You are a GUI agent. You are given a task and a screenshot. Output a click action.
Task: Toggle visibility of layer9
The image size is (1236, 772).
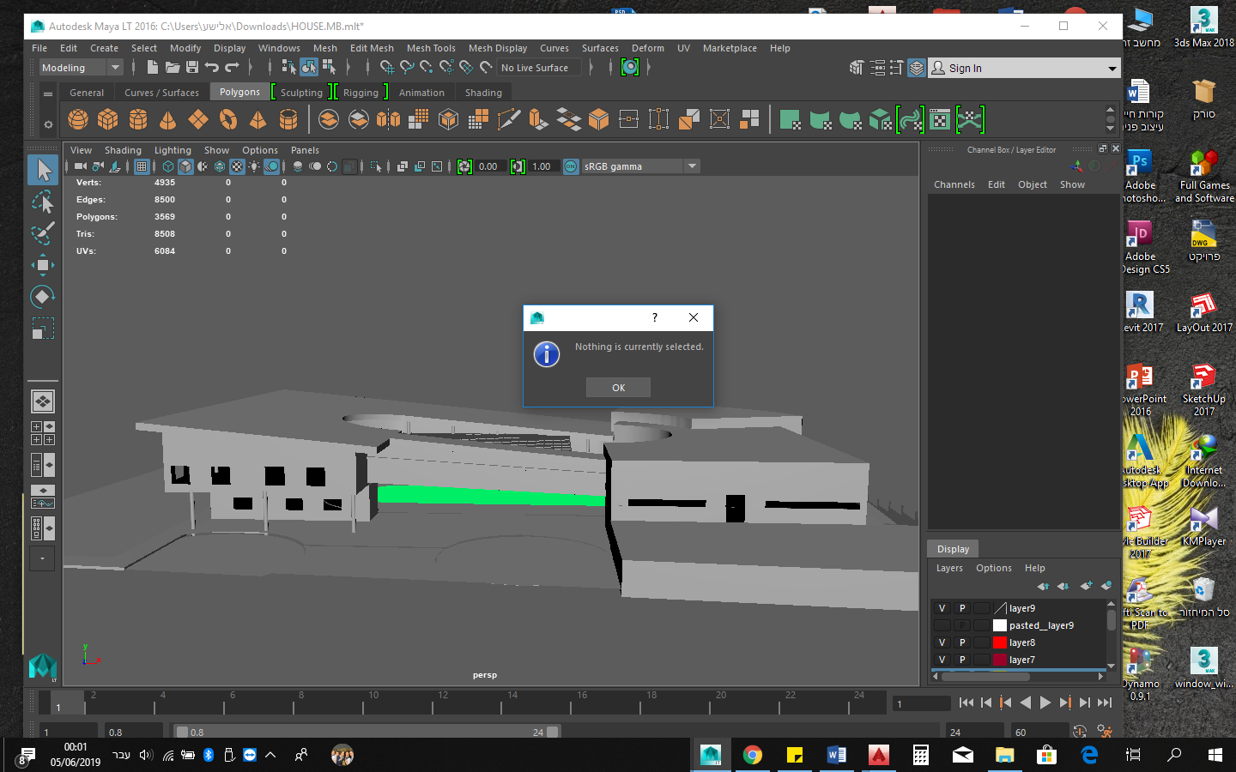point(941,607)
